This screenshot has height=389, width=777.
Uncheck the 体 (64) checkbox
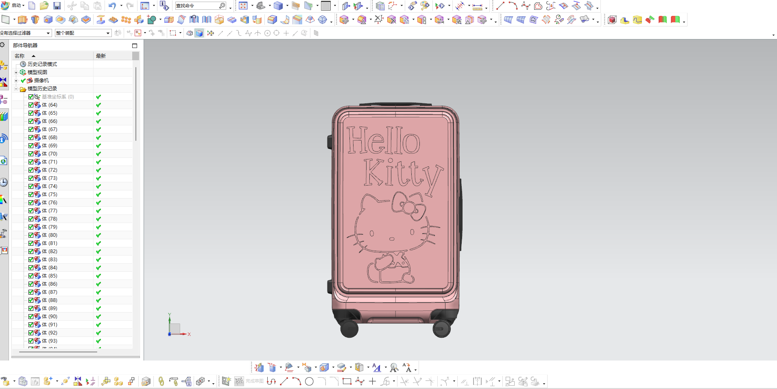[x=31, y=105]
